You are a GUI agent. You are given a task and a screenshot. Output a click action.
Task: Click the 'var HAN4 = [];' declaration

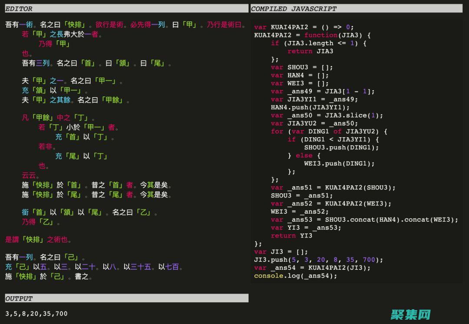(300, 75)
